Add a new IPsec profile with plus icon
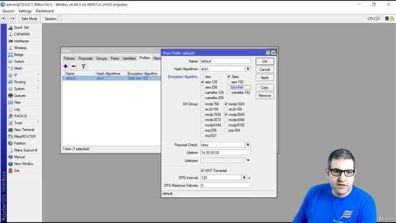The height and width of the screenshot is (223, 396). tap(66, 66)
